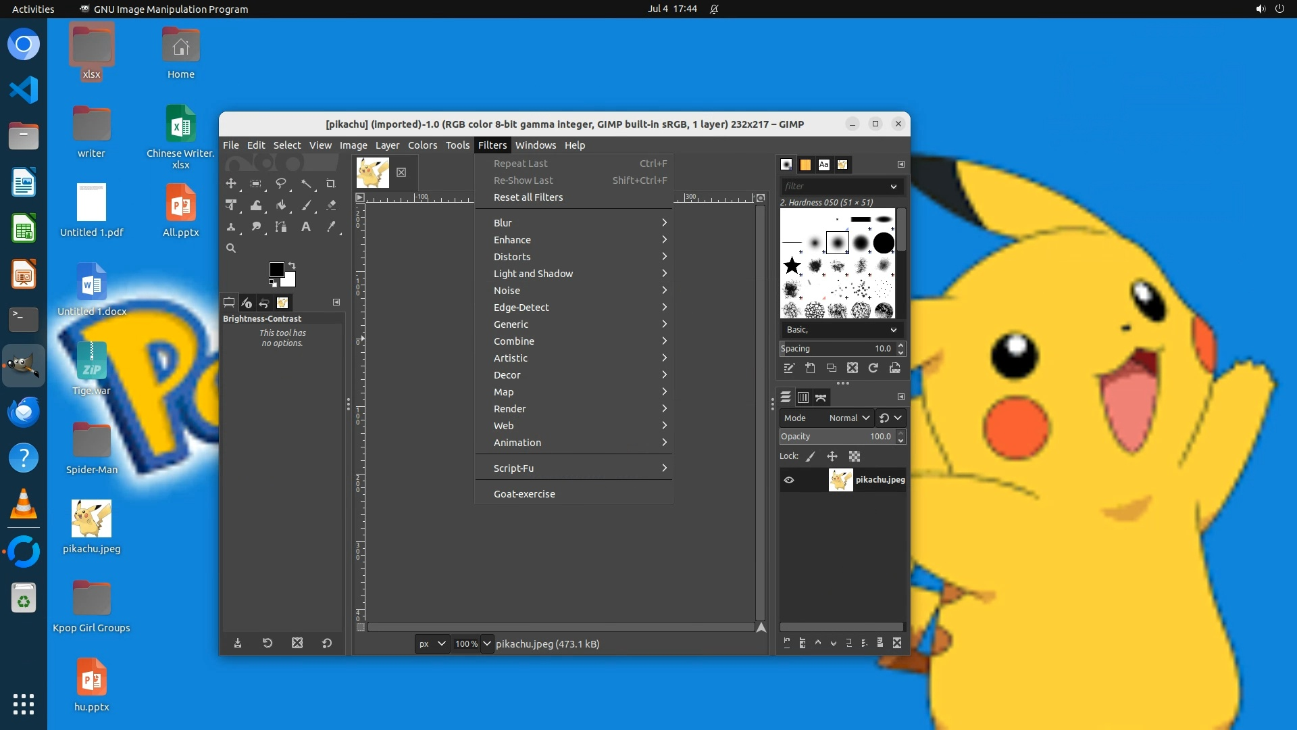
Task: Open the Colors menu
Action: click(x=422, y=145)
